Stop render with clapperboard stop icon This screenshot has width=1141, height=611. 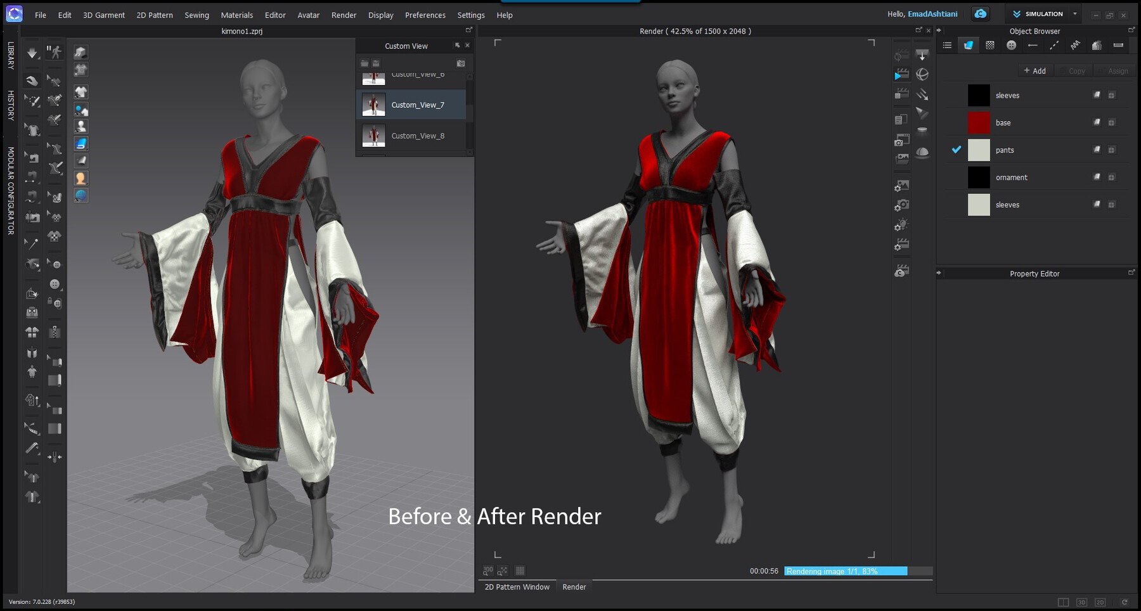901,94
